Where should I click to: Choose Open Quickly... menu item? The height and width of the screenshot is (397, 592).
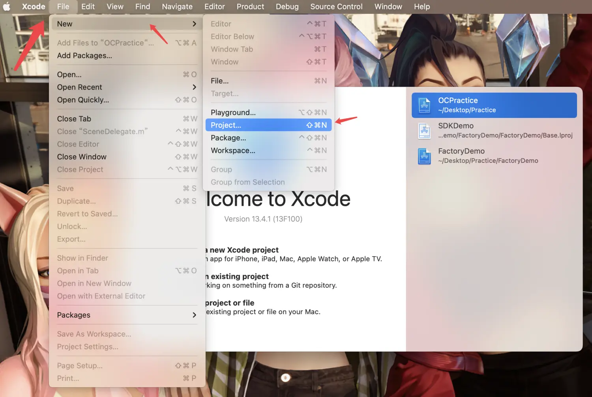pos(83,100)
